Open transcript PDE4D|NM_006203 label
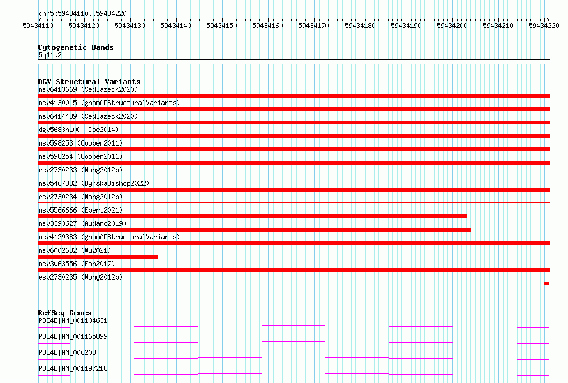Image resolution: width=568 pixels, height=383 pixels. [x=67, y=352]
